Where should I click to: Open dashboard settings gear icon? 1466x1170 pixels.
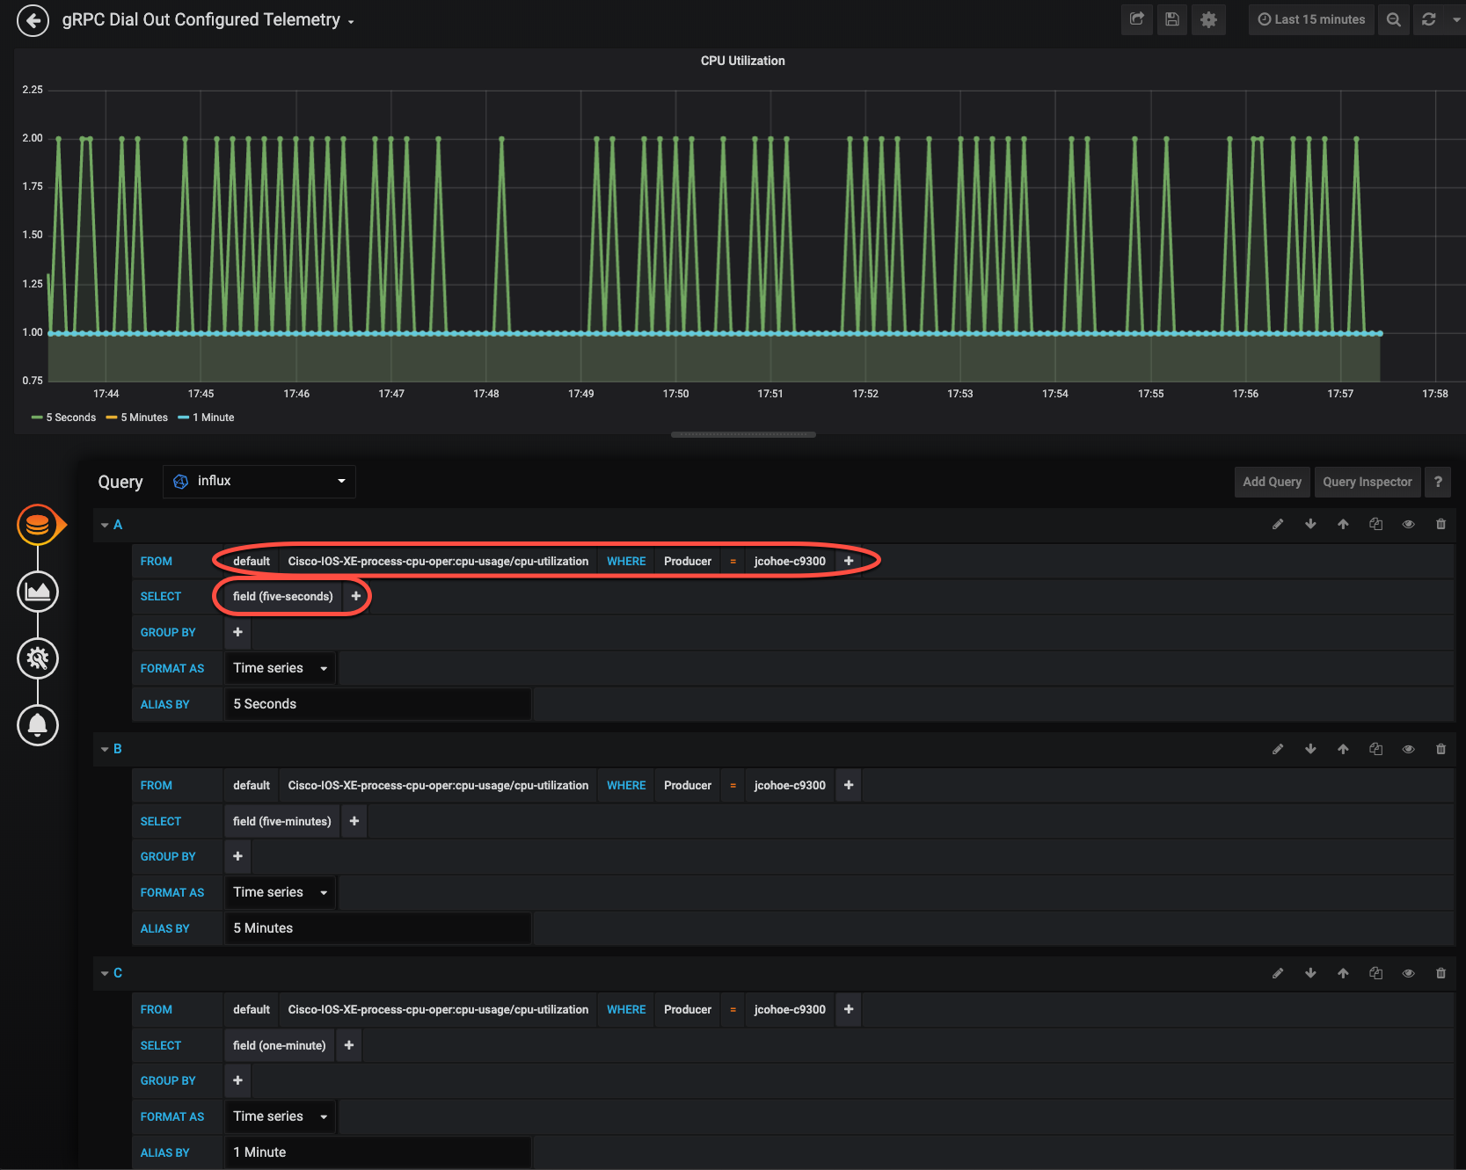pos(1208,19)
